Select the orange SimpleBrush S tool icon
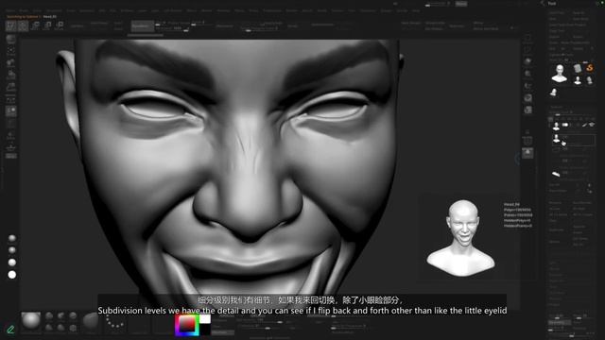This screenshot has width=605, height=340. point(590,68)
